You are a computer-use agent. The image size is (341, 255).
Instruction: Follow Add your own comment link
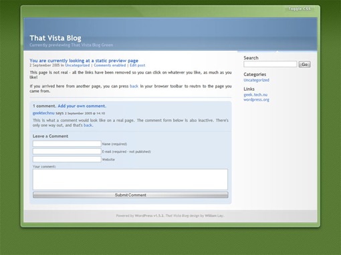point(82,106)
